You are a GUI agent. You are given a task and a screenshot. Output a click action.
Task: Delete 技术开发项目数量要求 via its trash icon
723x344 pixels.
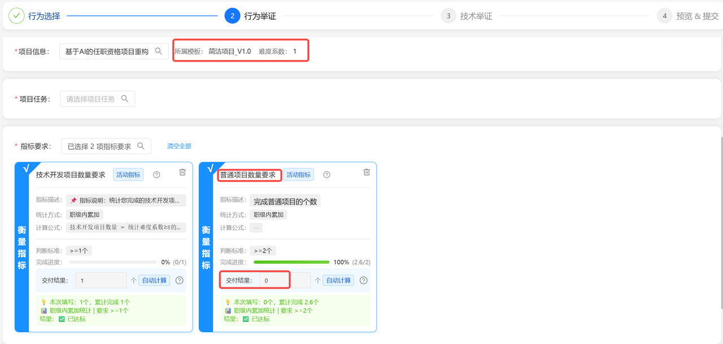pos(182,172)
